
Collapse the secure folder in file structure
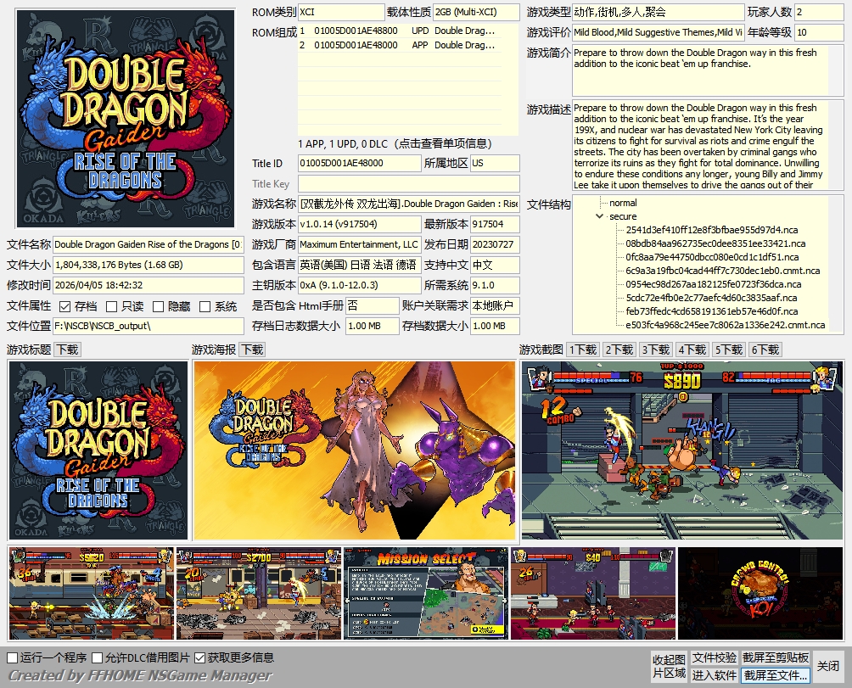tap(600, 216)
